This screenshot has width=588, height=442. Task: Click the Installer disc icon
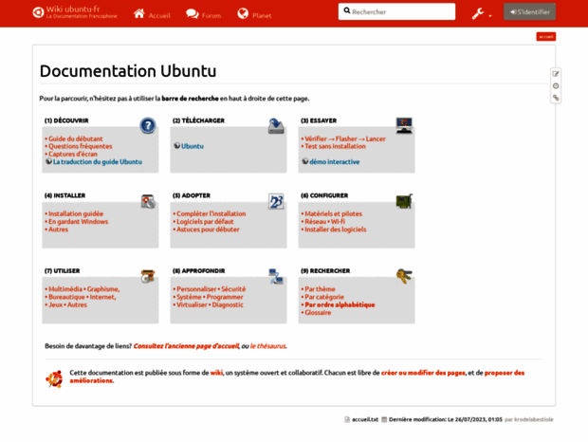coord(148,201)
